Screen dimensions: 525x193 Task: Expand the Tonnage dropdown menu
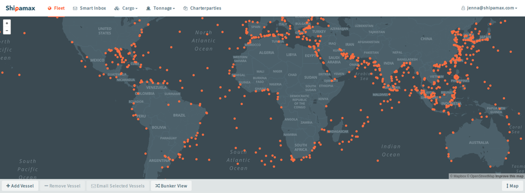161,8
